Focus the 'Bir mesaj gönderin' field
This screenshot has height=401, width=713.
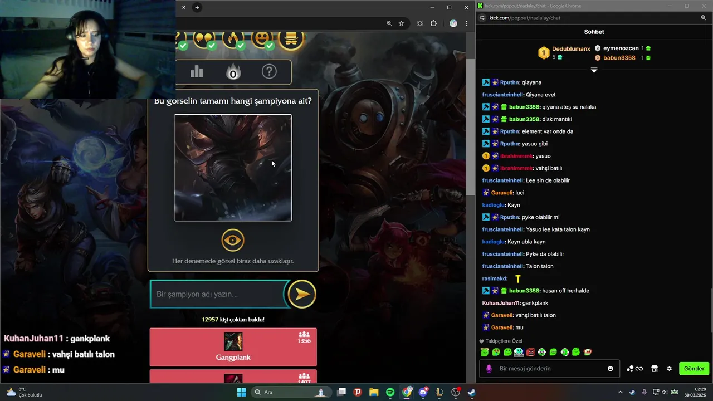(x=550, y=369)
